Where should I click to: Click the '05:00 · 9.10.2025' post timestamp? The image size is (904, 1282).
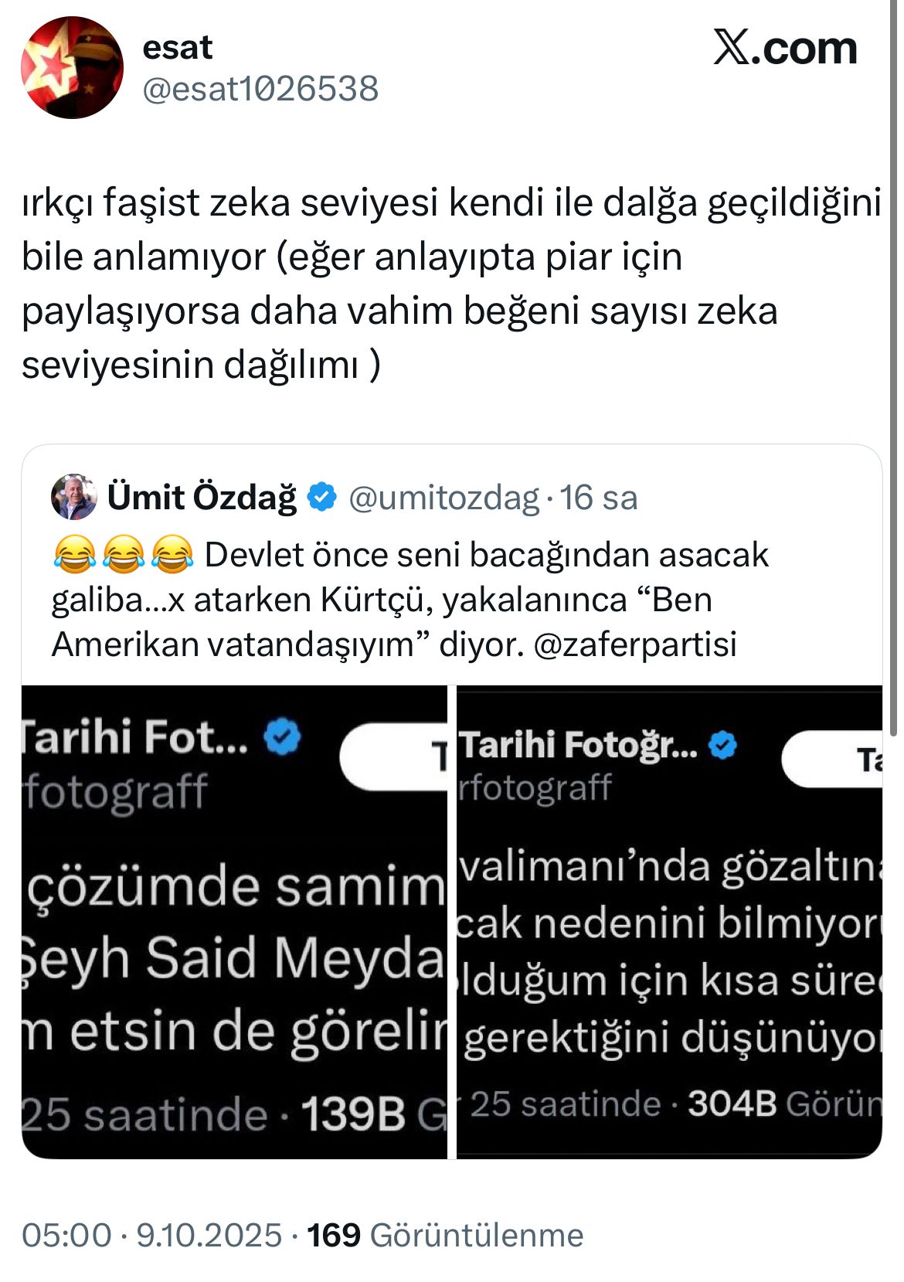click(x=151, y=1235)
